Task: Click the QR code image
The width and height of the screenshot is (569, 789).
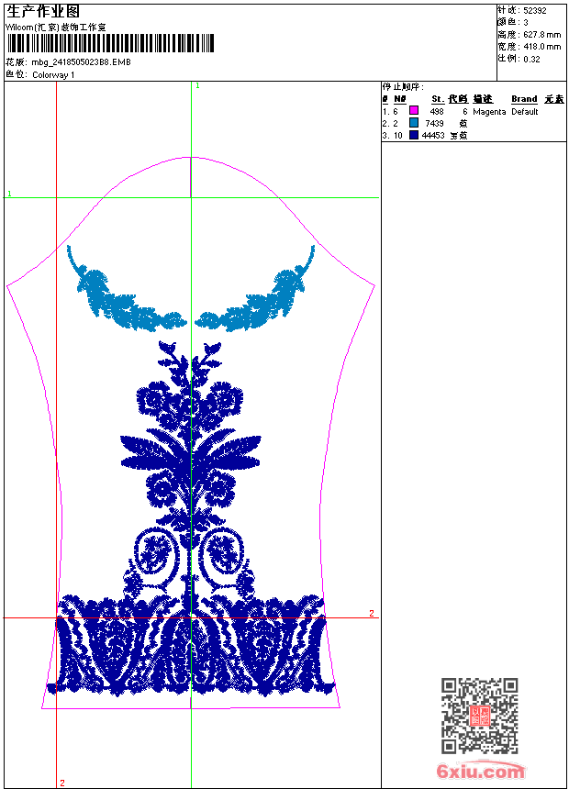Action: [x=479, y=715]
